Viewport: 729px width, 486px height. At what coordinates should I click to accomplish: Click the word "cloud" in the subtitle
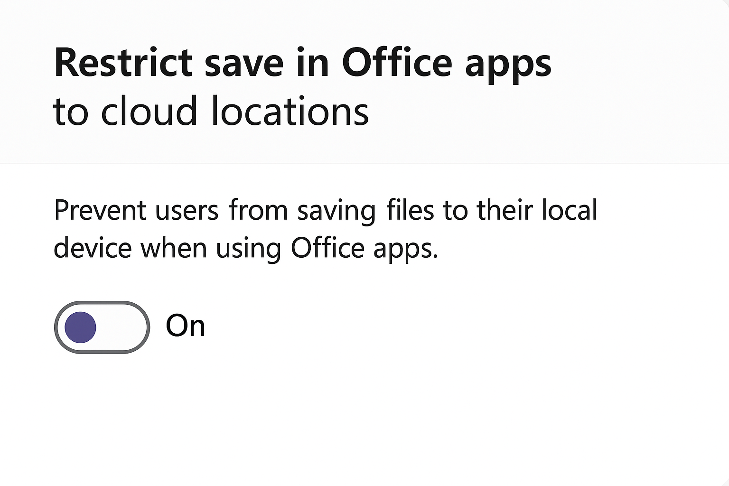pos(149,112)
